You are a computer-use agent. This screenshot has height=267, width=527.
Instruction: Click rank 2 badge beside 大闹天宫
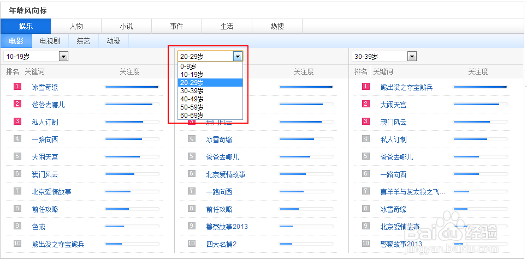(x=366, y=104)
